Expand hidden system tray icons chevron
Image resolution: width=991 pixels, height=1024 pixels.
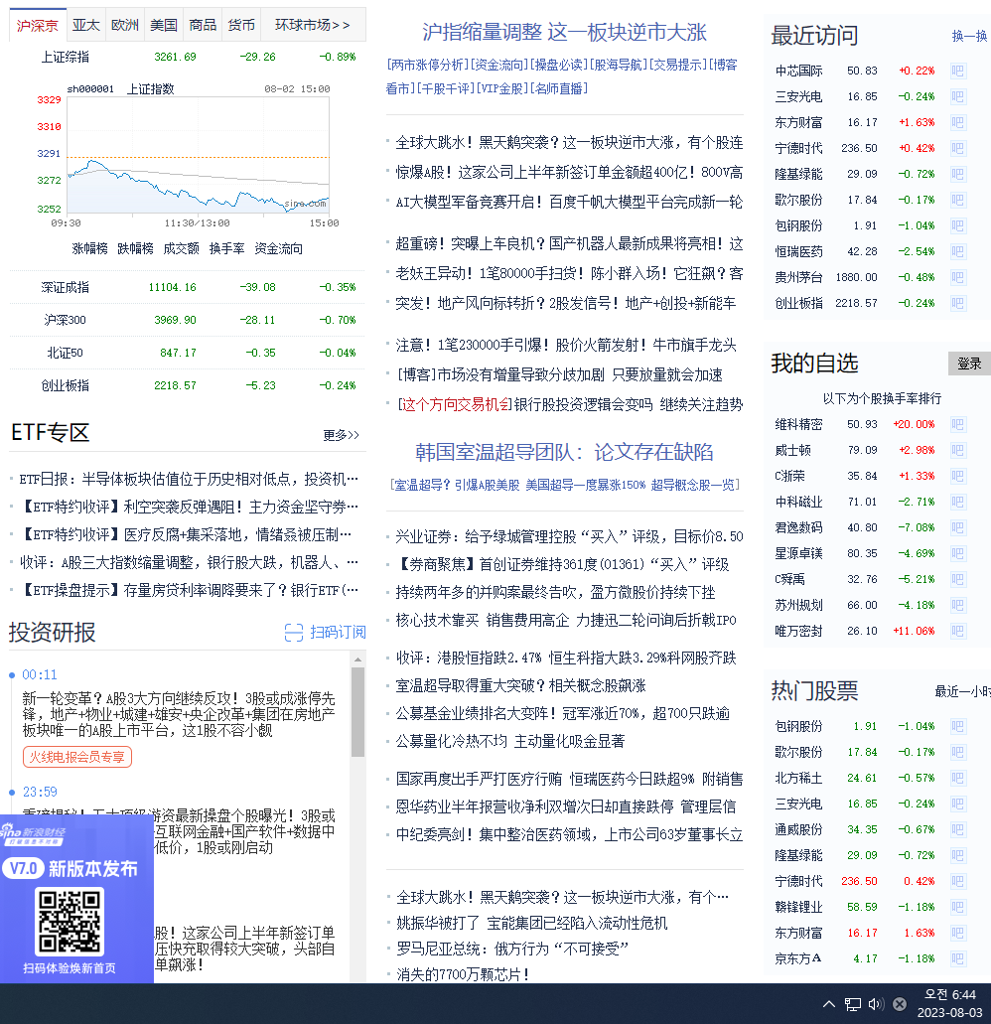coord(828,1004)
